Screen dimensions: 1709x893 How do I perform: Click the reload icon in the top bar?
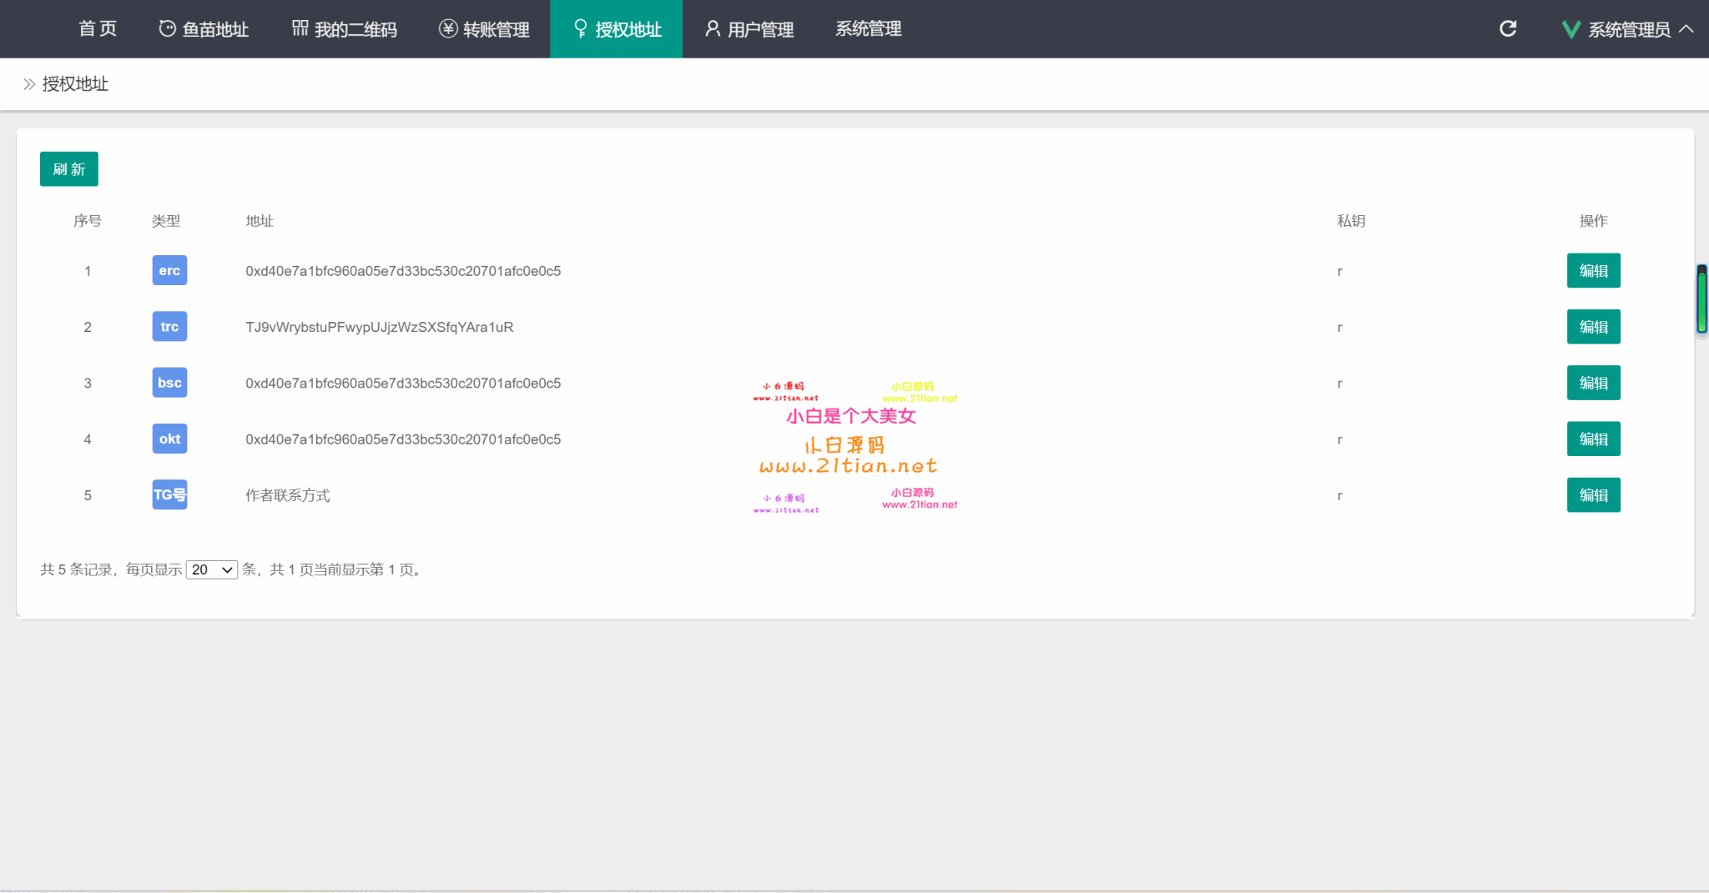click(x=1508, y=29)
